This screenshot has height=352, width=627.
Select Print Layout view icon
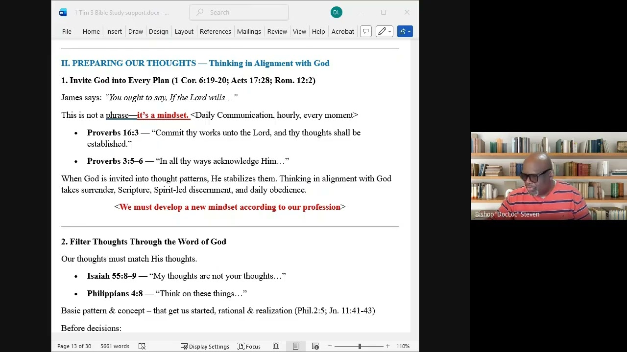(295, 346)
